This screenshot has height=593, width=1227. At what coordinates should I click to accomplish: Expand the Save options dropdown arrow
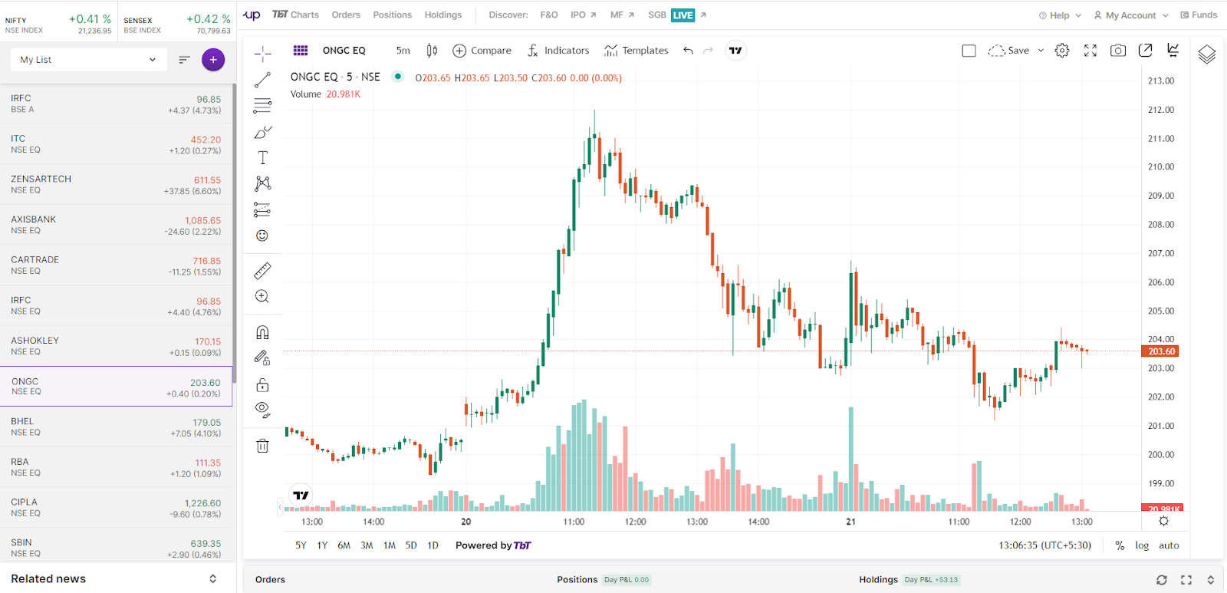(1041, 51)
